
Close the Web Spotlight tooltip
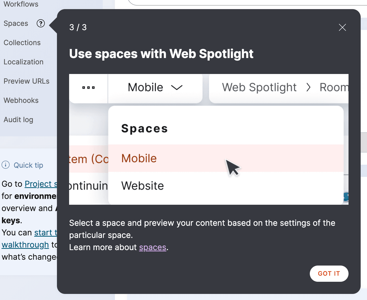click(342, 27)
